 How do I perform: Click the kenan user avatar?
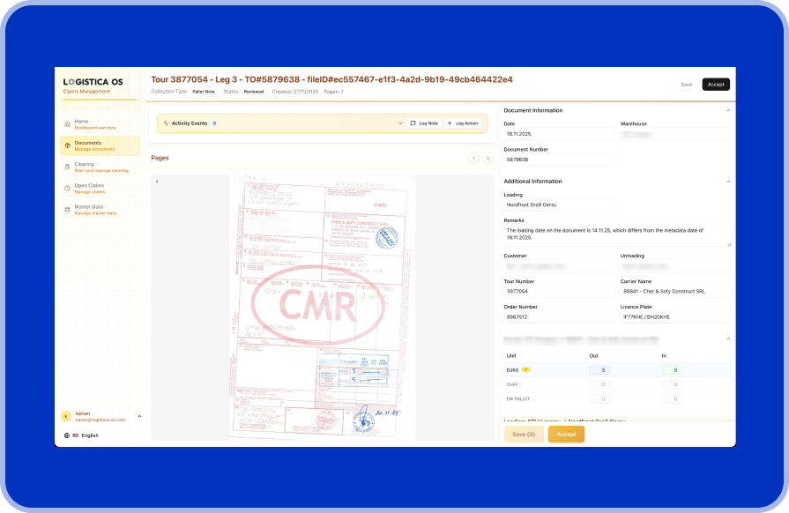coord(66,416)
